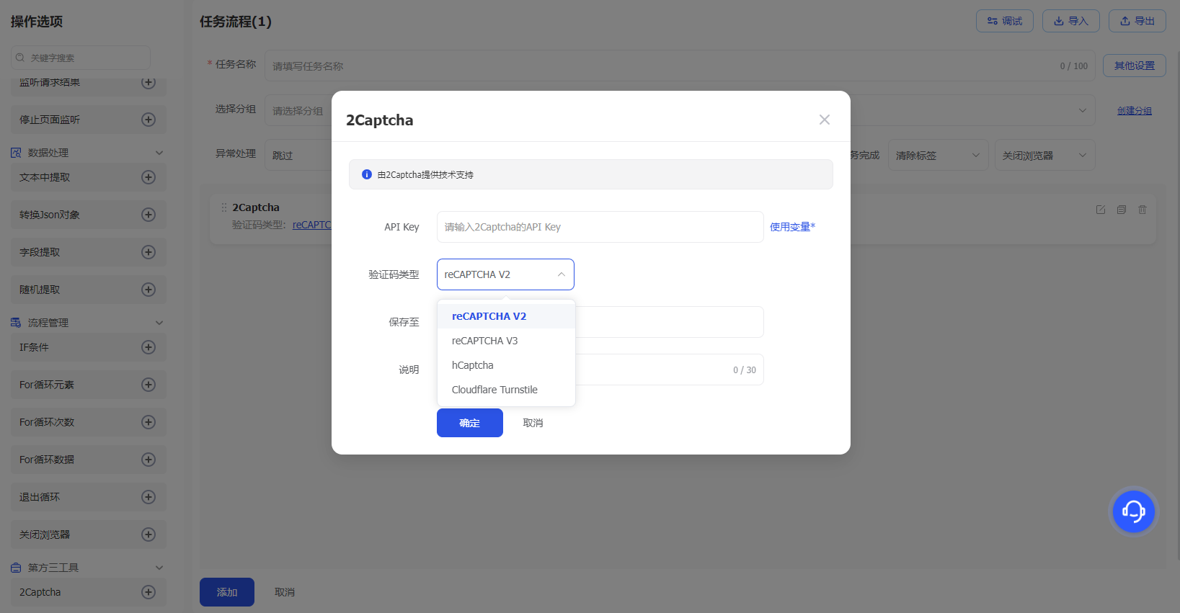Add the For循环次数 step with its plus icon
Viewport: 1180px width, 613px height.
[148, 422]
